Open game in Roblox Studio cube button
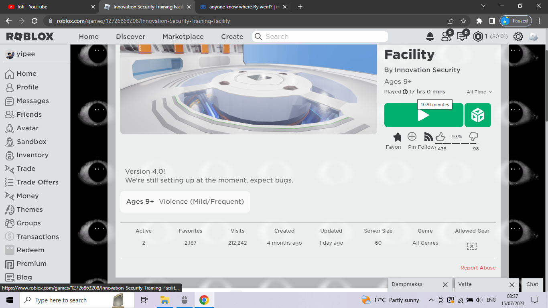Screen dimensions: 548x308 click(478, 115)
